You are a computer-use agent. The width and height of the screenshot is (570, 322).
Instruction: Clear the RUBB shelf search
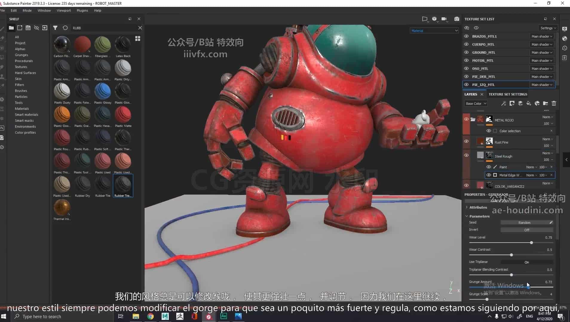click(x=140, y=28)
